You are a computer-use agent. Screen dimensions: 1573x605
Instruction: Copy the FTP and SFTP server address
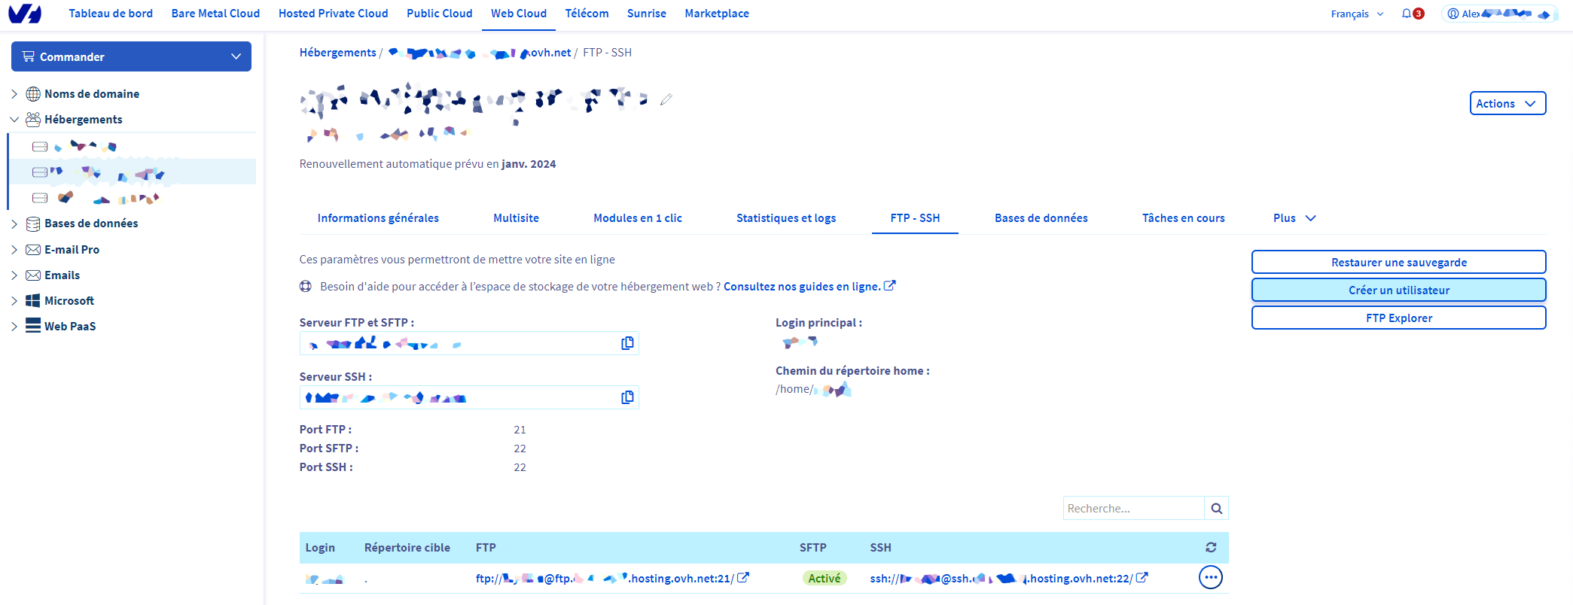click(x=626, y=344)
